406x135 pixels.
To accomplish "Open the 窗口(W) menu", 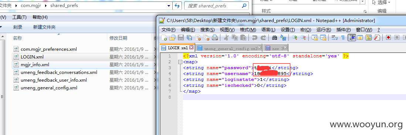I will pyautogui.click(x=364, y=30).
